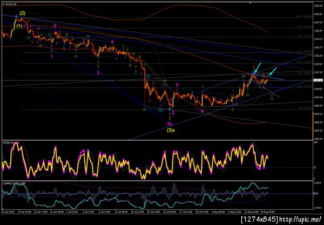Click the 4 Aug 05:00 time label
Viewport: 324px width, 225px height.
point(219,212)
